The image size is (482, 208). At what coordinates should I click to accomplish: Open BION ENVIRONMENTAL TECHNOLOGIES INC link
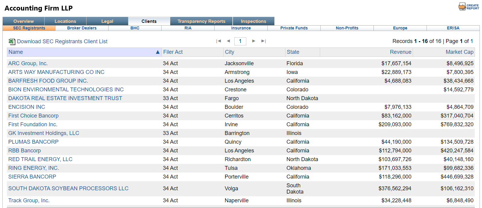[x=66, y=90]
